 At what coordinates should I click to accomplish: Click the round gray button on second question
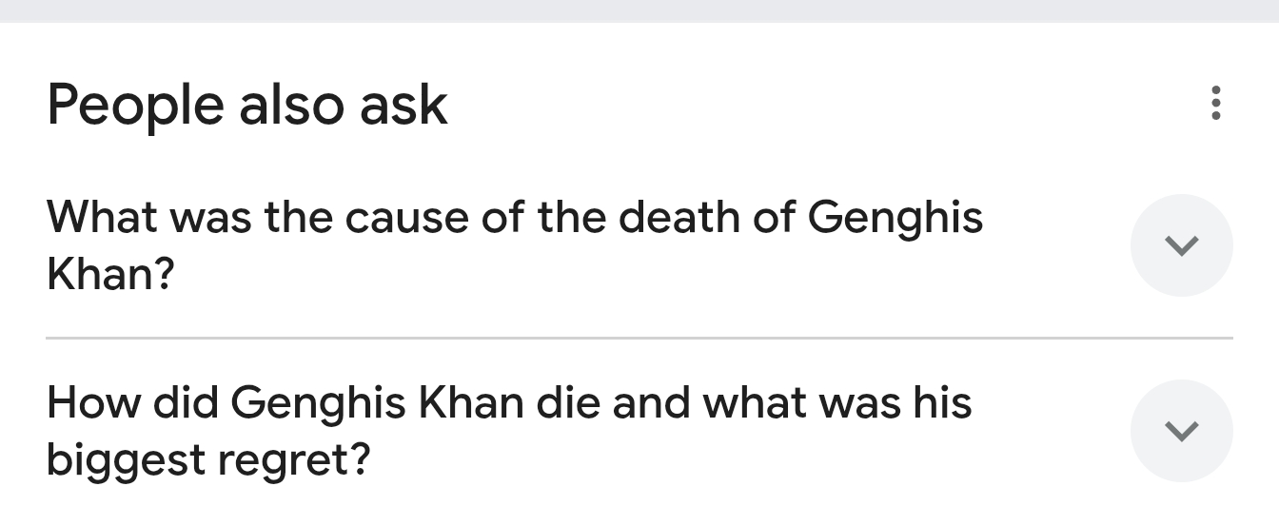(x=1181, y=431)
